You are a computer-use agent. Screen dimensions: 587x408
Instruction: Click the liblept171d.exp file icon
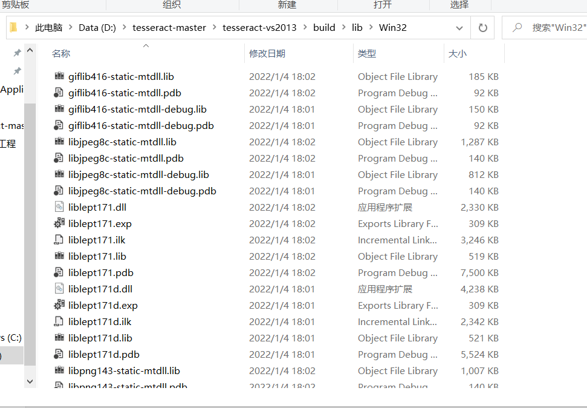59,306
